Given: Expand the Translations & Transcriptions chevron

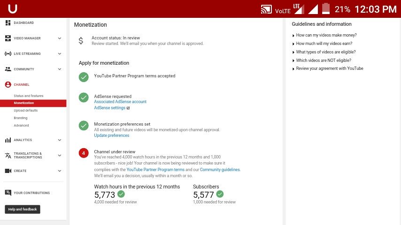Looking at the screenshot, I should (x=60, y=155).
